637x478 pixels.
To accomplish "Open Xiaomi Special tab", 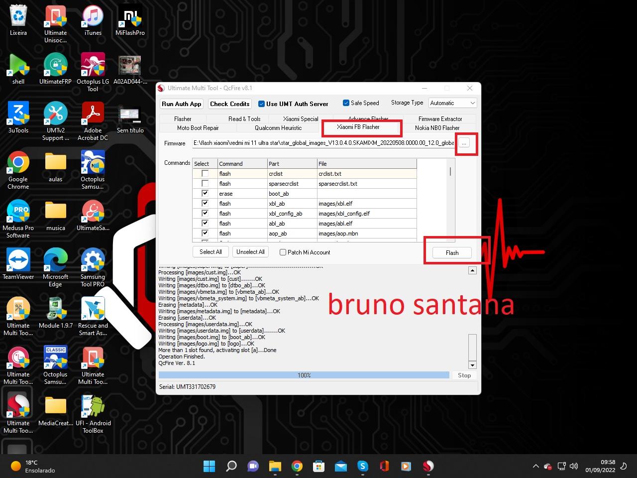I will click(301, 119).
